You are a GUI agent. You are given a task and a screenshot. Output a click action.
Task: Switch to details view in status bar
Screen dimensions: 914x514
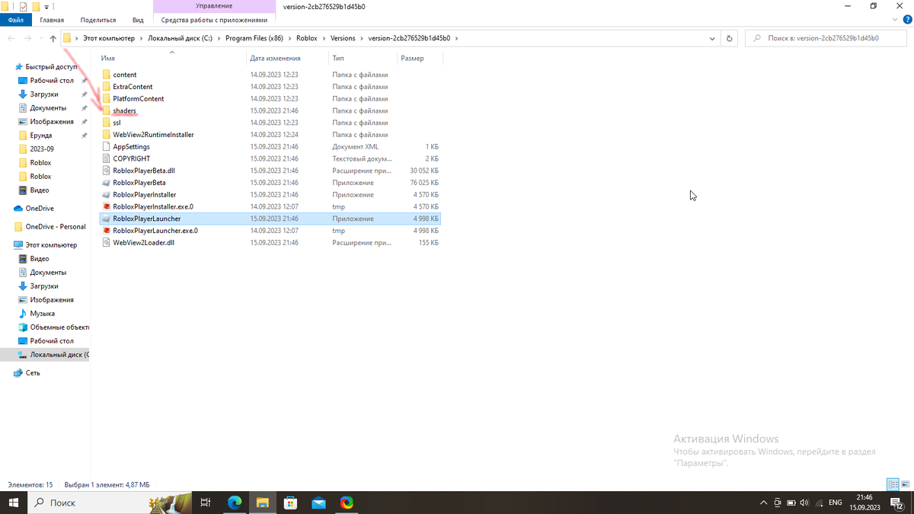click(x=893, y=484)
